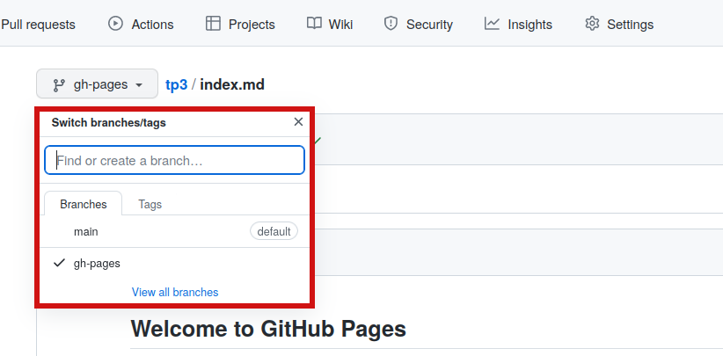Click the Wiki book icon

pyautogui.click(x=314, y=24)
